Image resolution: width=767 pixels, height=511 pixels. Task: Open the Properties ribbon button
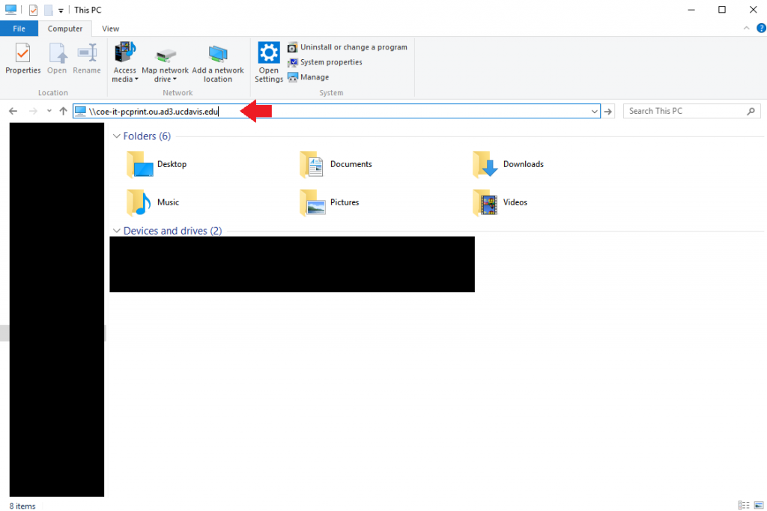22,58
